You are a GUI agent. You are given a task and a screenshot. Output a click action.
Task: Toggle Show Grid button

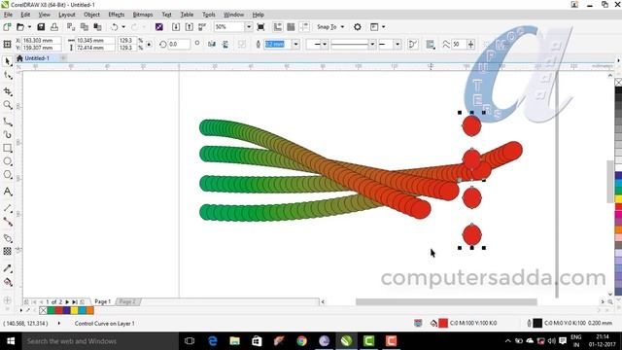coord(291,27)
